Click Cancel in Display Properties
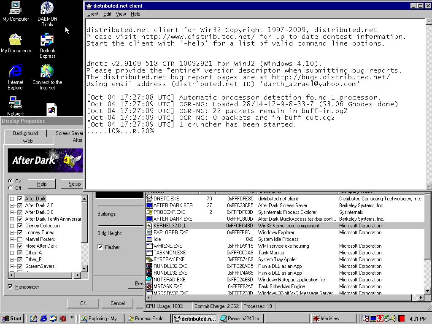432x324 pixels. [x=118, y=303]
